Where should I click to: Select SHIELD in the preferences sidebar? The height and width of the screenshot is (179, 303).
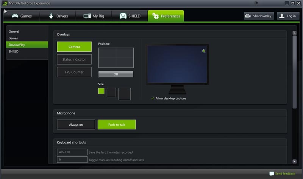[x=13, y=51]
